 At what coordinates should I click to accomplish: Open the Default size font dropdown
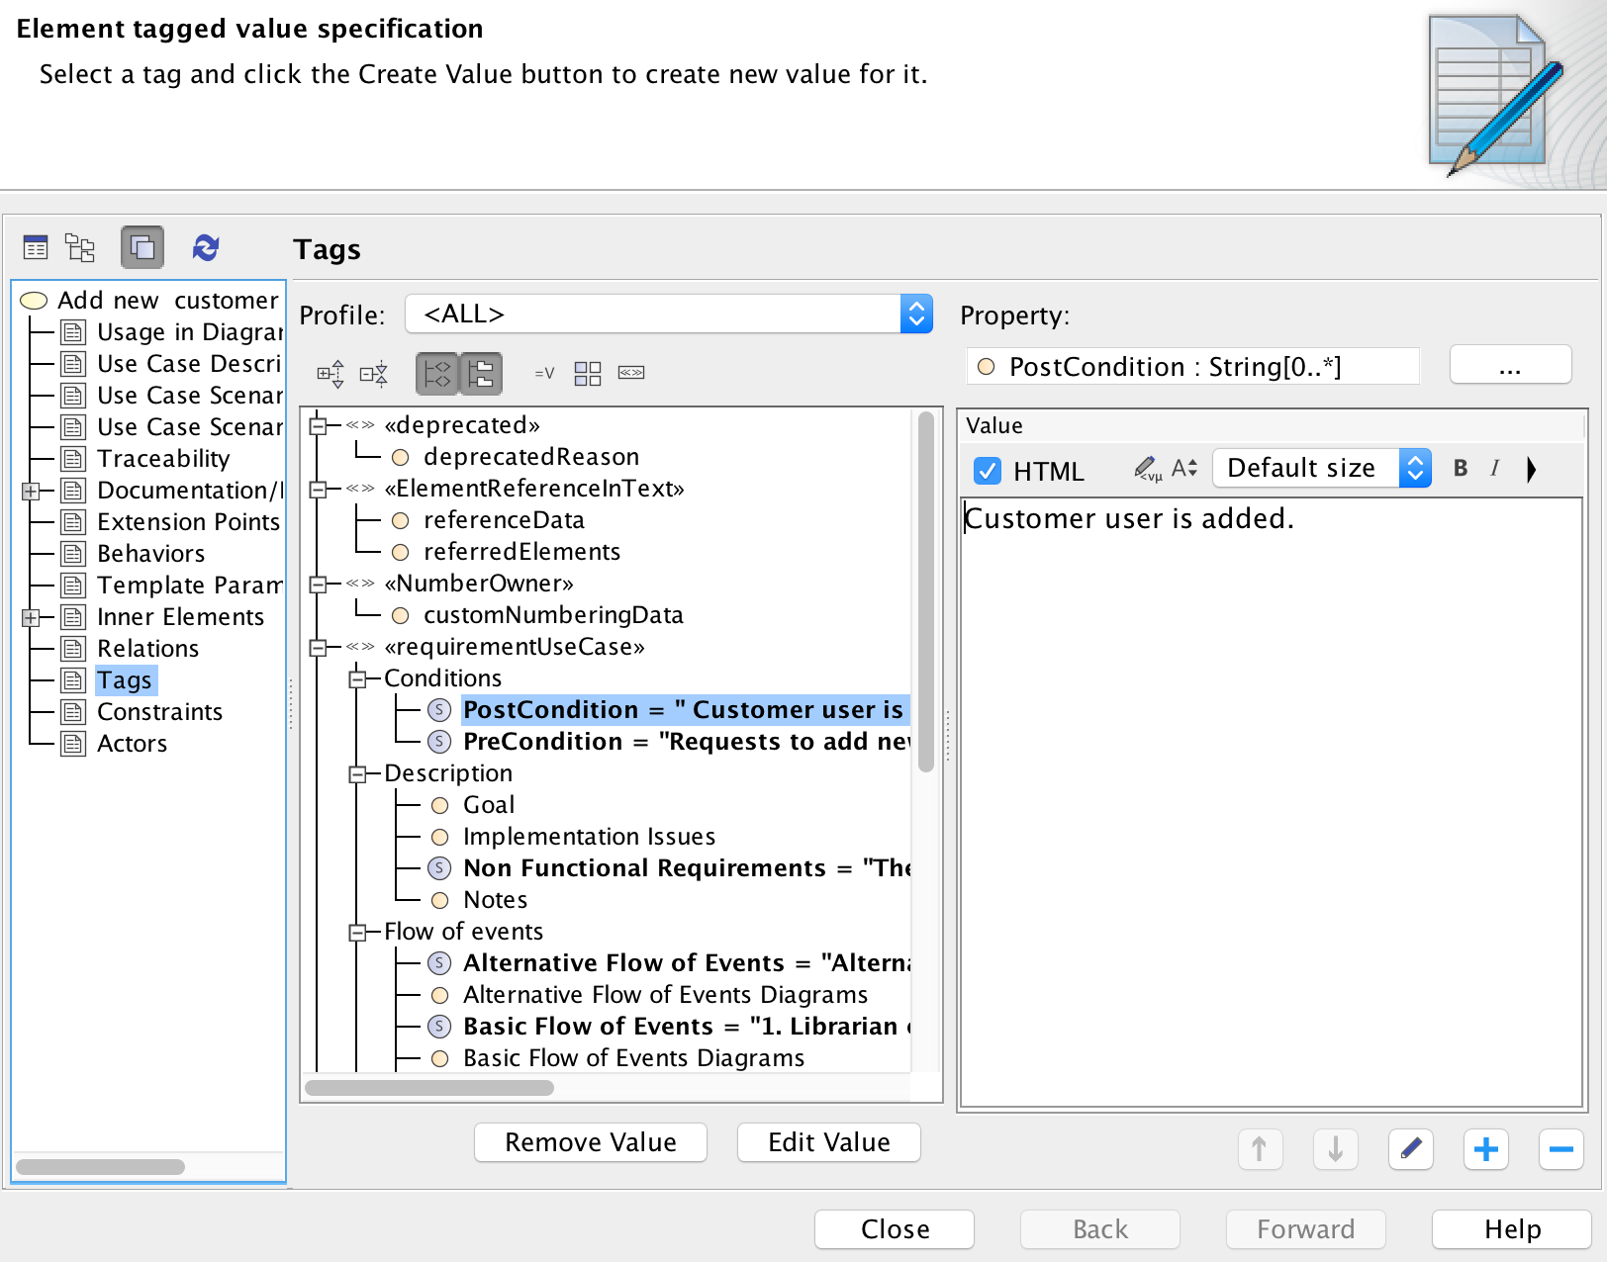(1321, 469)
